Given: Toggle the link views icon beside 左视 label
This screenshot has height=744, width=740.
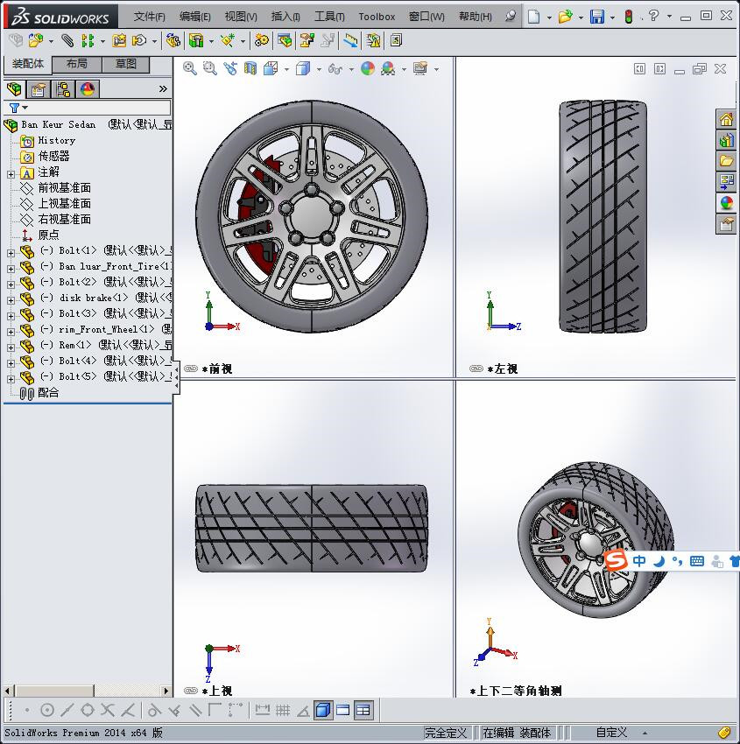Looking at the screenshot, I should coord(476,368).
